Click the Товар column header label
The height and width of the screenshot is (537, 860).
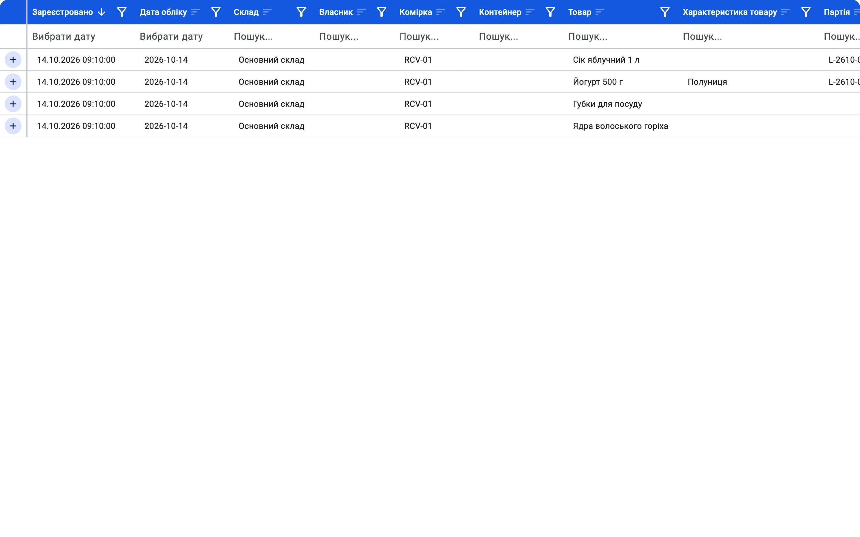click(x=580, y=12)
